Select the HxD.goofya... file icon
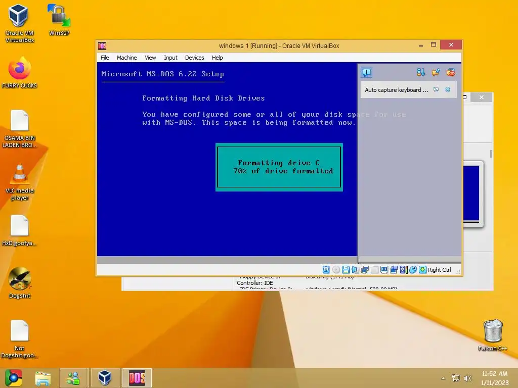518x388 pixels. (x=20, y=231)
